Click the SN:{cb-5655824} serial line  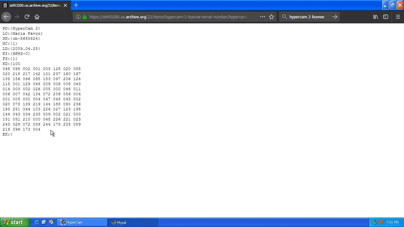point(21,38)
